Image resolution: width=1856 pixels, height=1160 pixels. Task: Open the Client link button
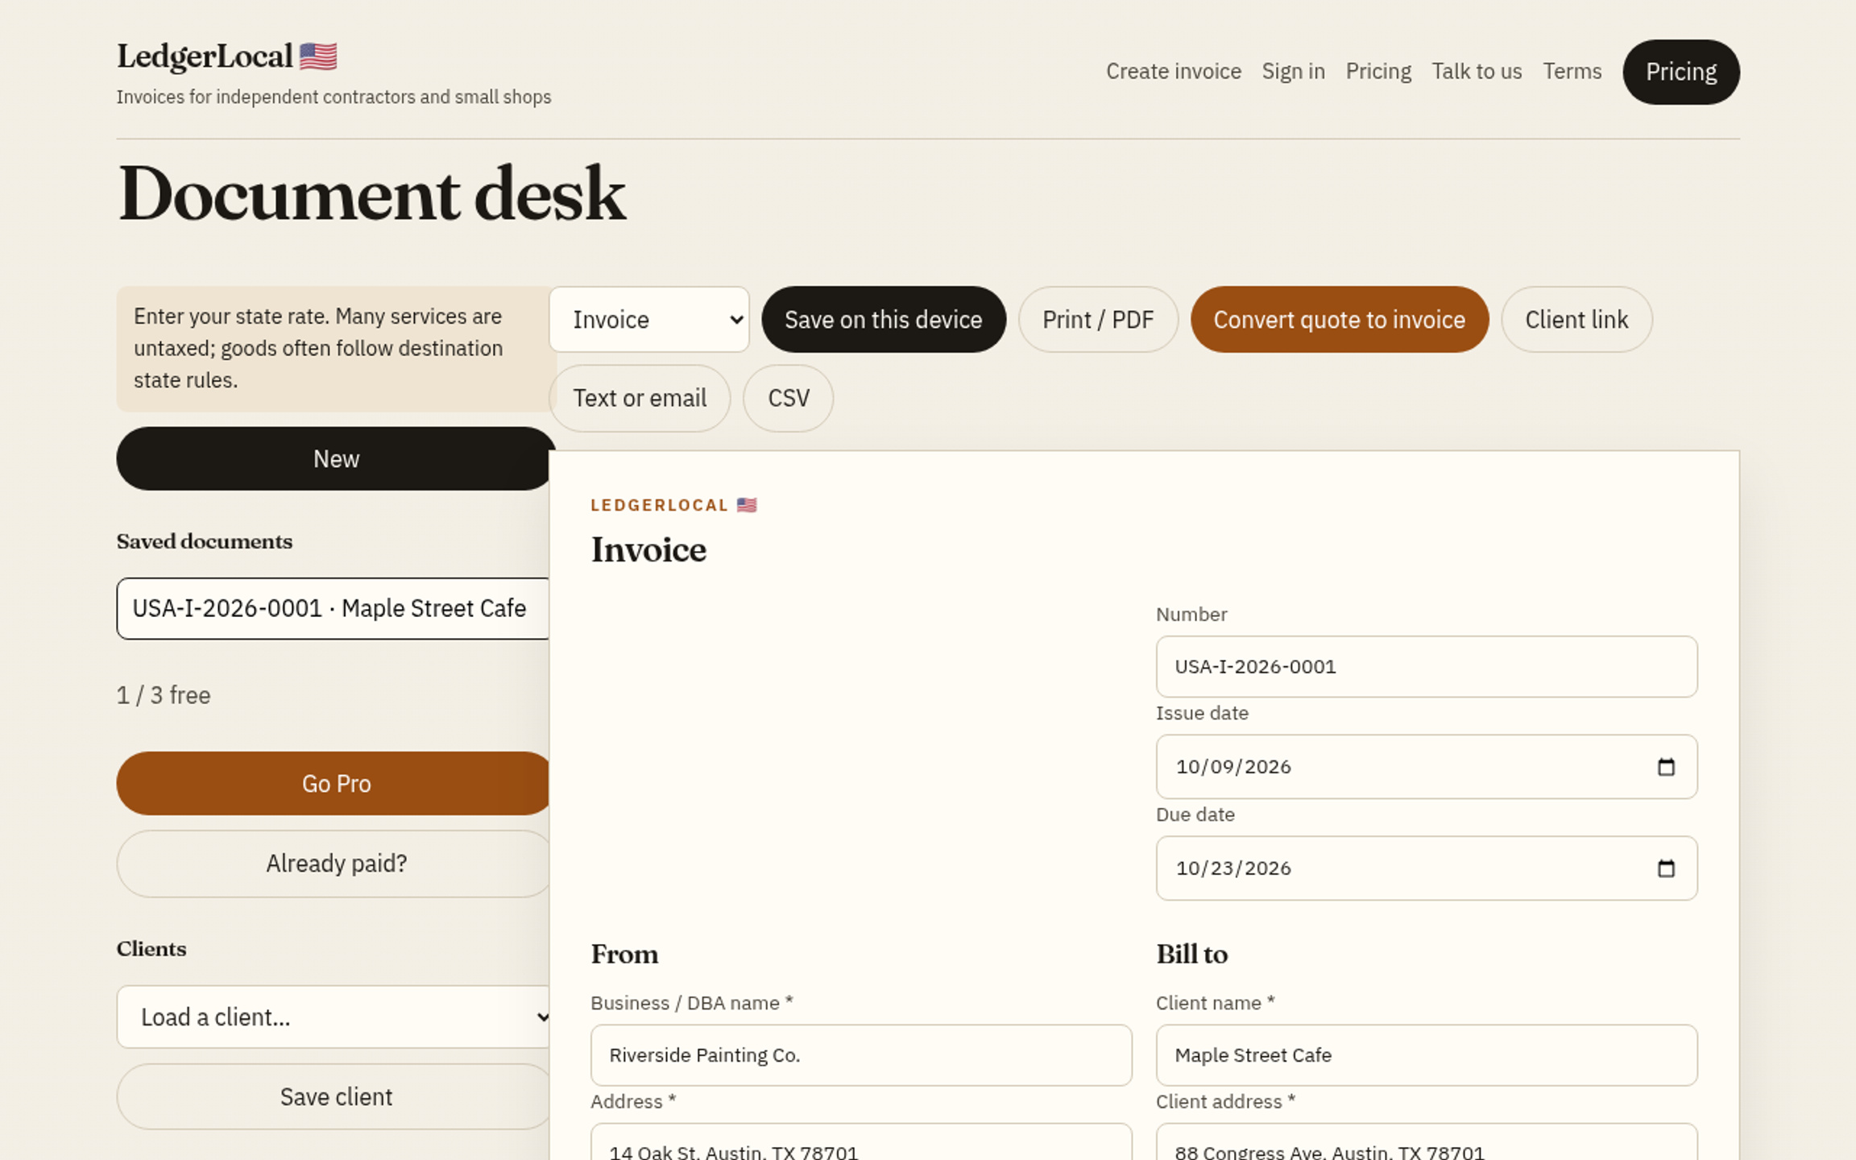point(1576,320)
